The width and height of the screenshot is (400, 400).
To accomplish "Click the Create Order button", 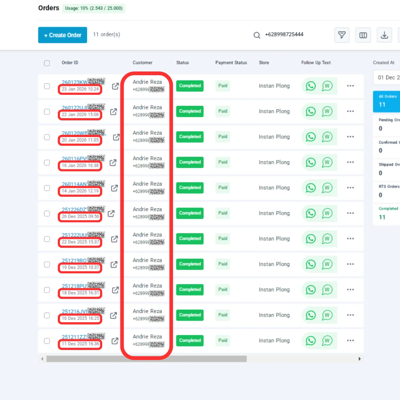I will tap(63, 35).
